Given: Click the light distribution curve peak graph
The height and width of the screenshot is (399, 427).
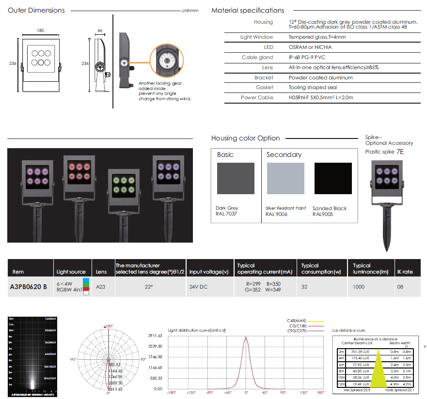Looking at the screenshot, I should pos(246,361).
